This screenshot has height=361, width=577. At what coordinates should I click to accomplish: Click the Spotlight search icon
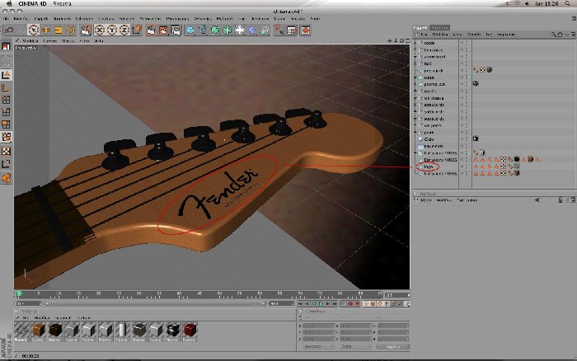(567, 3)
